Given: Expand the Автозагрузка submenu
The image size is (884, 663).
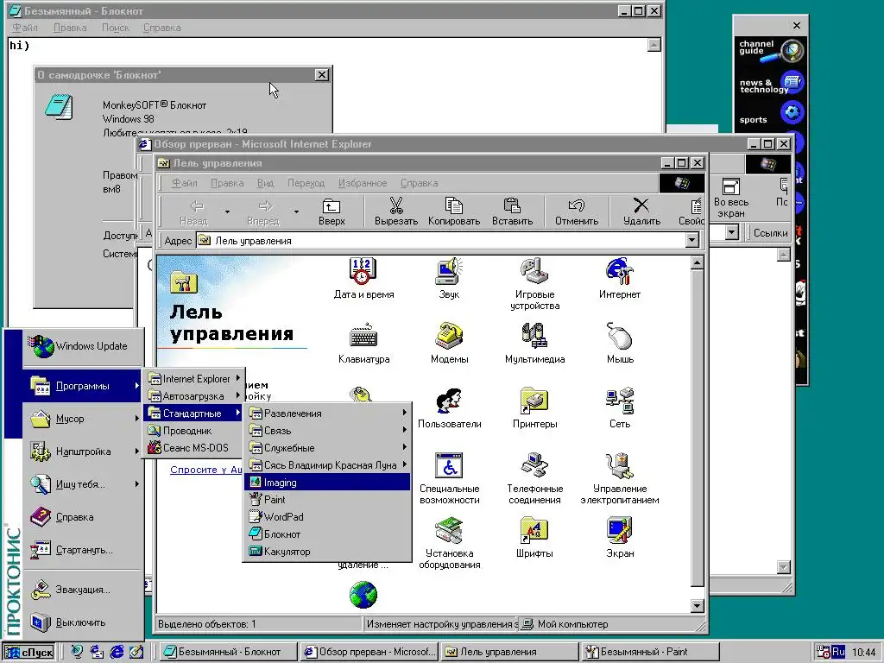Looking at the screenshot, I should click(x=194, y=395).
